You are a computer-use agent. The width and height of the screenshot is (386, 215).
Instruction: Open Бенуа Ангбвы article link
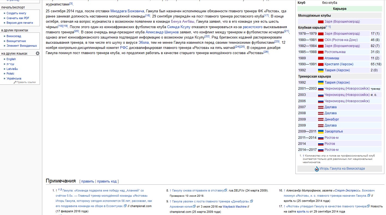click(182, 22)
